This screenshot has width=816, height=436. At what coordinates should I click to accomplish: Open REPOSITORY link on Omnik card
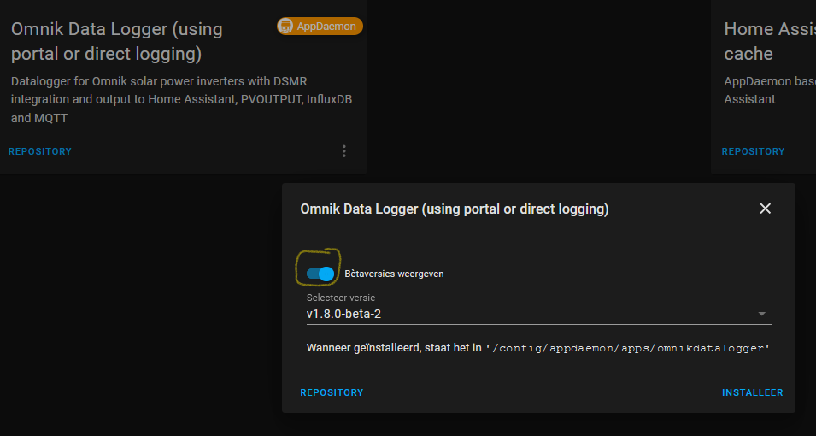tap(40, 151)
